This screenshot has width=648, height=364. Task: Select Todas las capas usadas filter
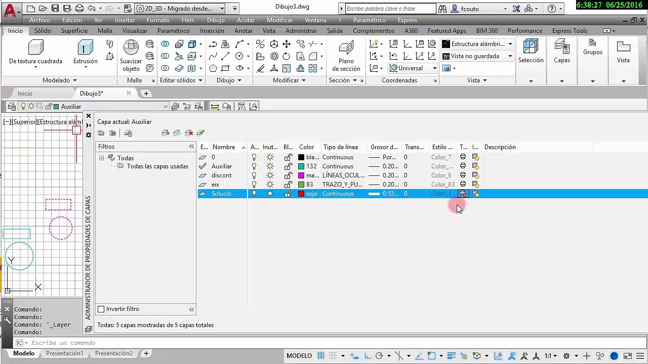point(157,166)
